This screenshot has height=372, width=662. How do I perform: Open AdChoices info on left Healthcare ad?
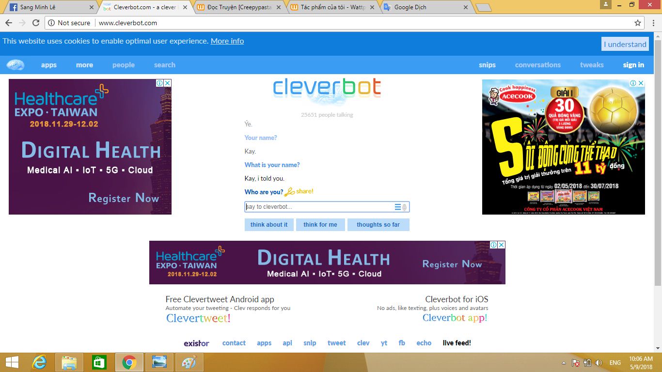pos(160,83)
